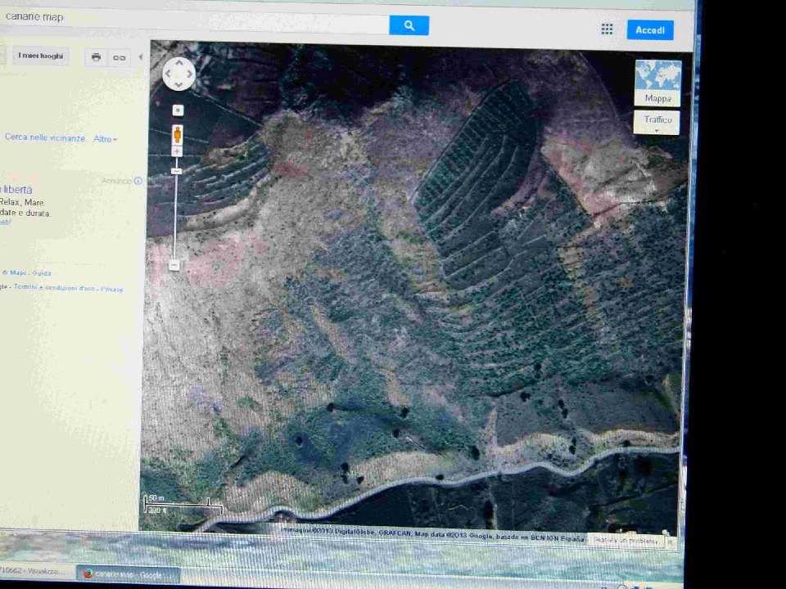Pan the map left with the arrow

tap(169, 74)
